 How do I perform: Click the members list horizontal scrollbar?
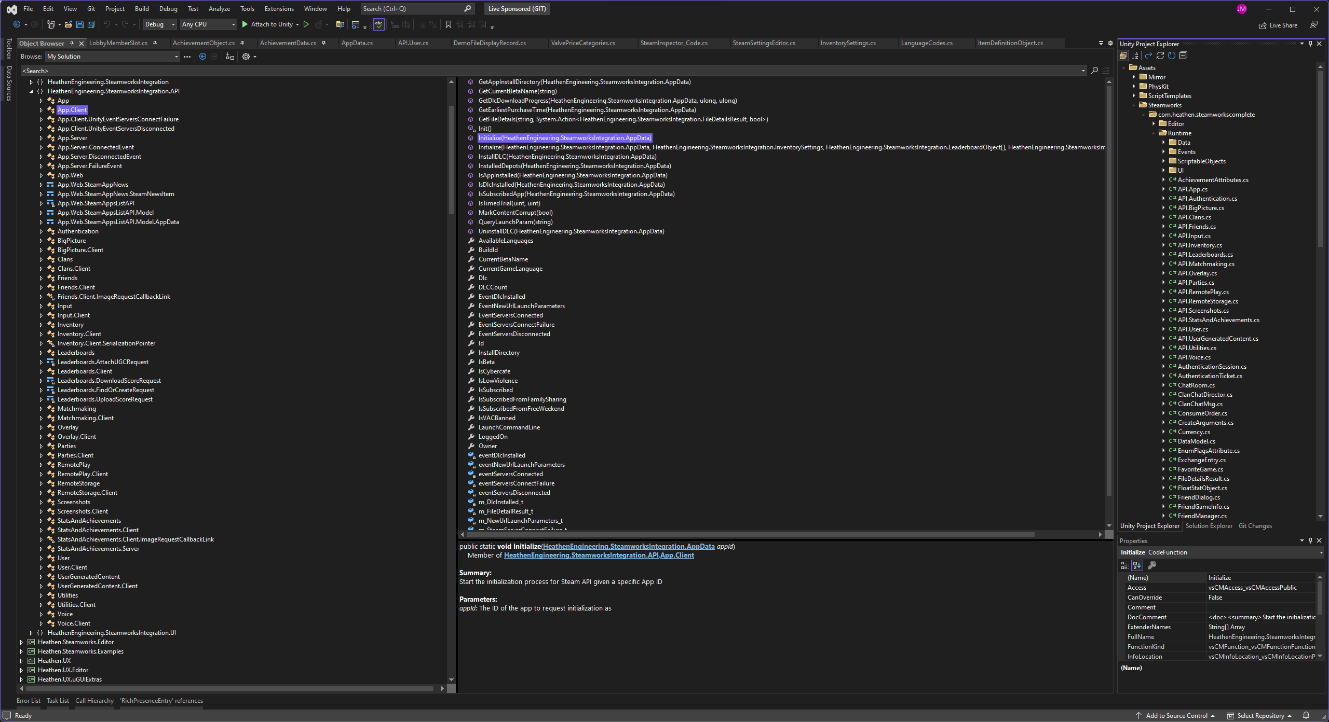click(750, 534)
